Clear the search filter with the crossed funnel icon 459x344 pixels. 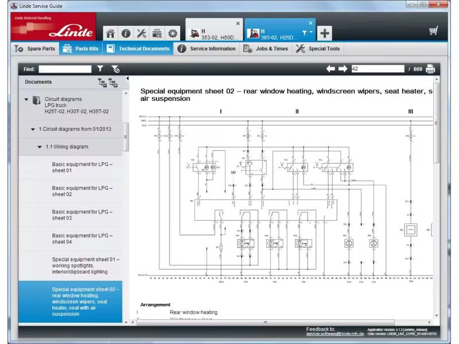pyautogui.click(x=115, y=69)
